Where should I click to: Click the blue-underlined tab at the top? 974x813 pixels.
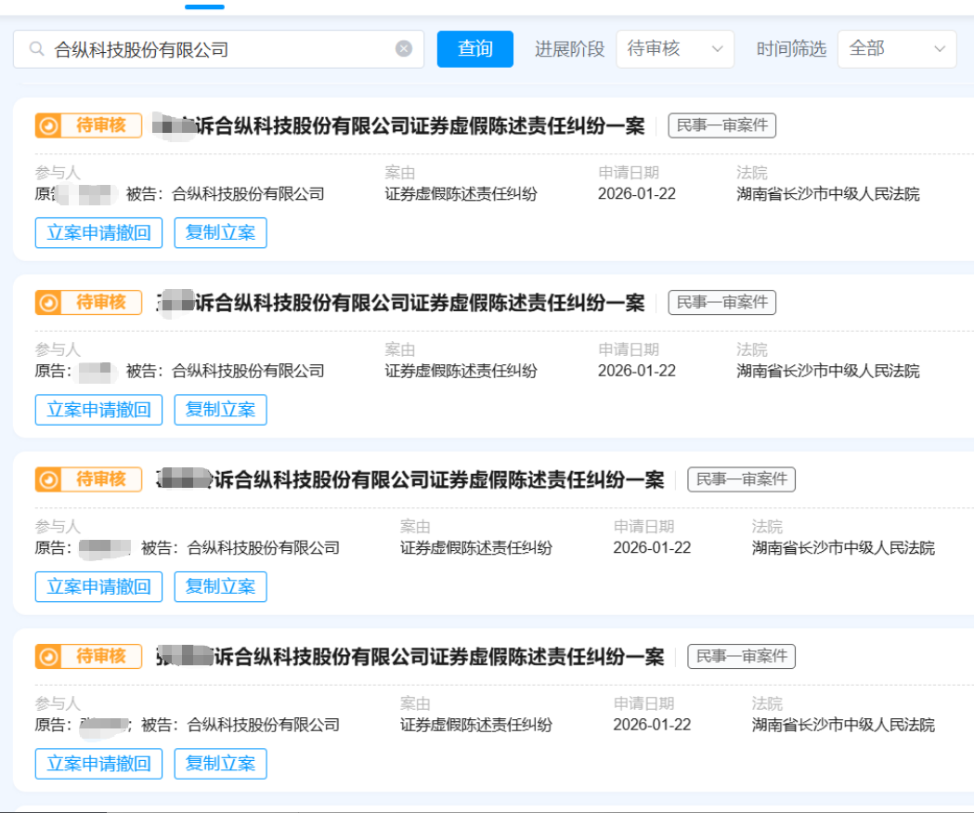[203, 7]
